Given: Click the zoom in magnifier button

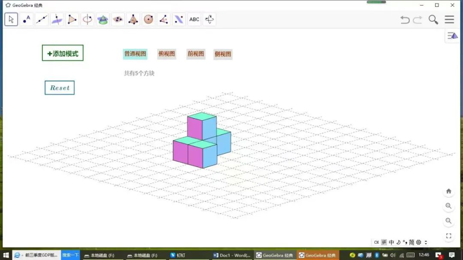Looking at the screenshot, I should click(x=448, y=206).
